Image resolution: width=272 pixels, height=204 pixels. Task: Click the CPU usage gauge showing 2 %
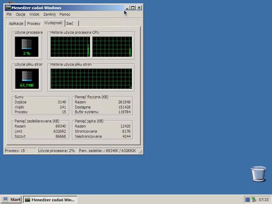click(27, 47)
